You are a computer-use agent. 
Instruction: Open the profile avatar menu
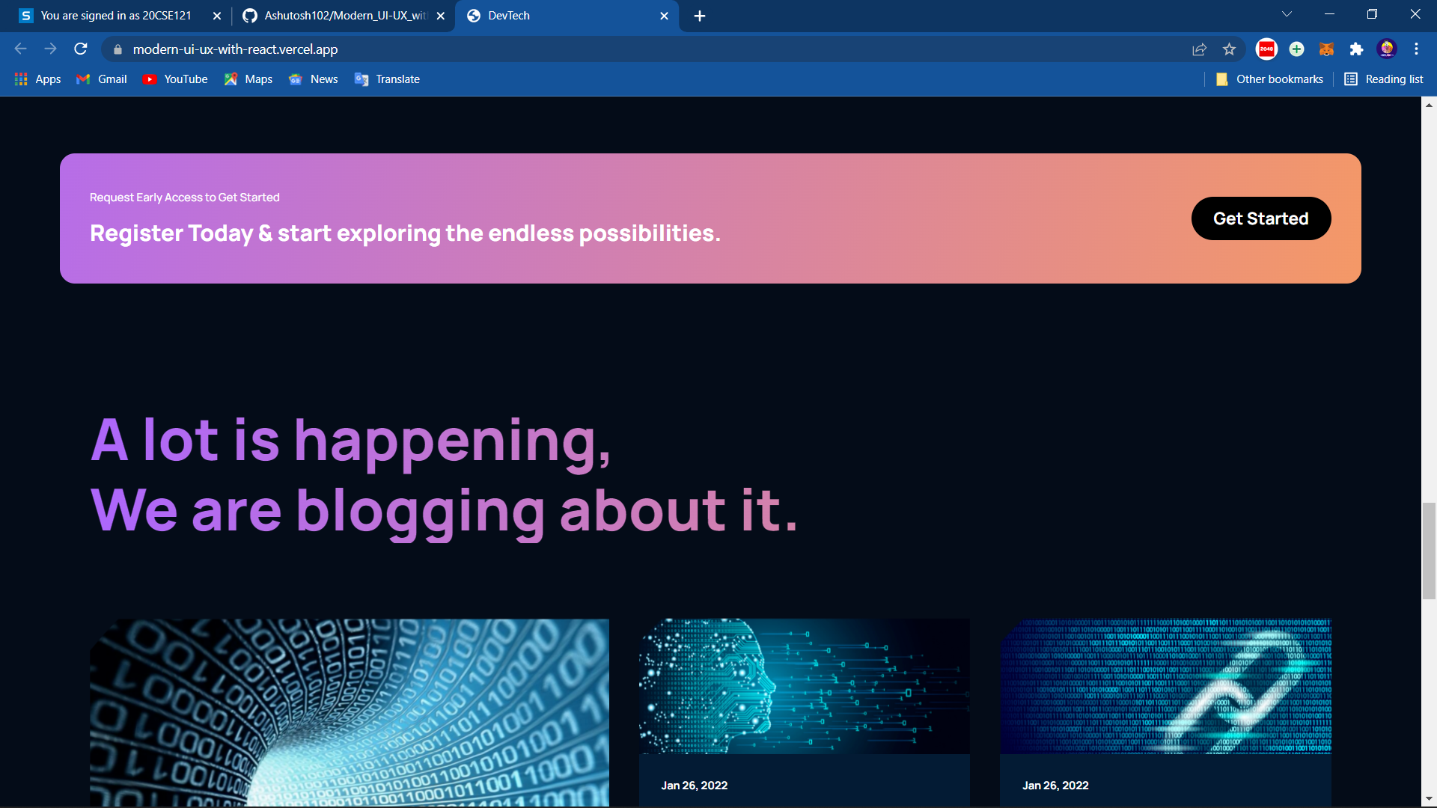click(x=1387, y=49)
